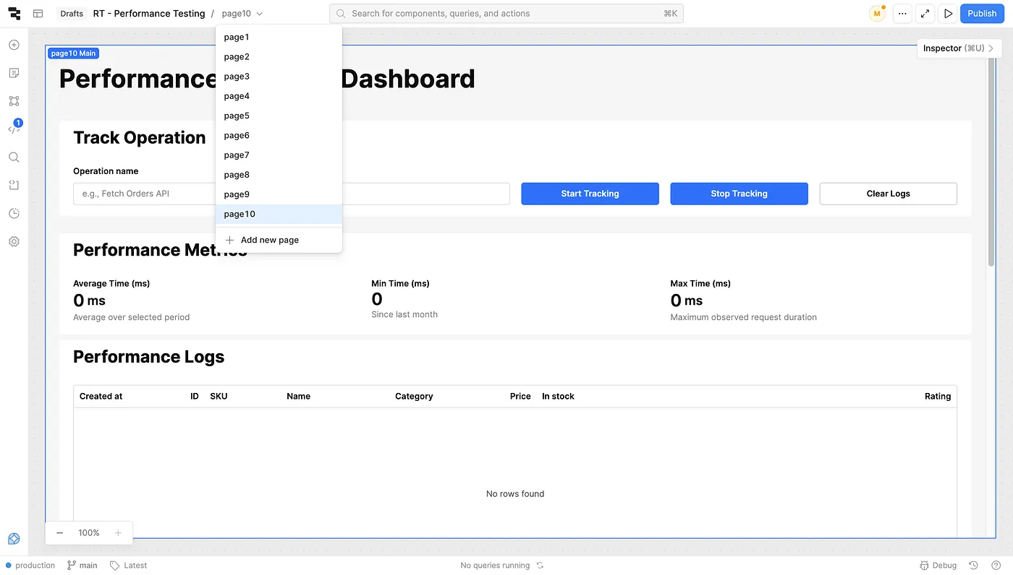Click the Created at column header
The width and height of the screenshot is (1013, 575).
coord(101,397)
